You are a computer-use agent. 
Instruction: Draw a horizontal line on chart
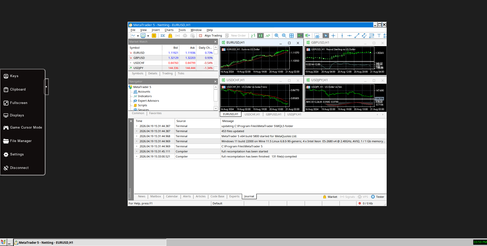click(x=349, y=36)
